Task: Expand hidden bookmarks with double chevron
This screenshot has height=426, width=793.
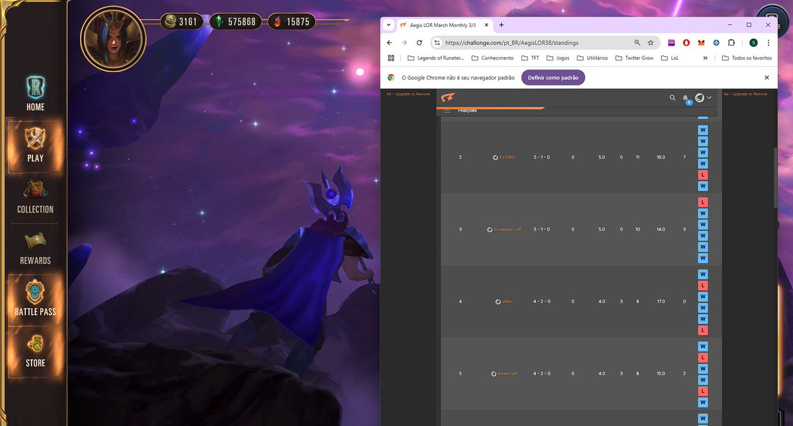Action: coord(705,58)
